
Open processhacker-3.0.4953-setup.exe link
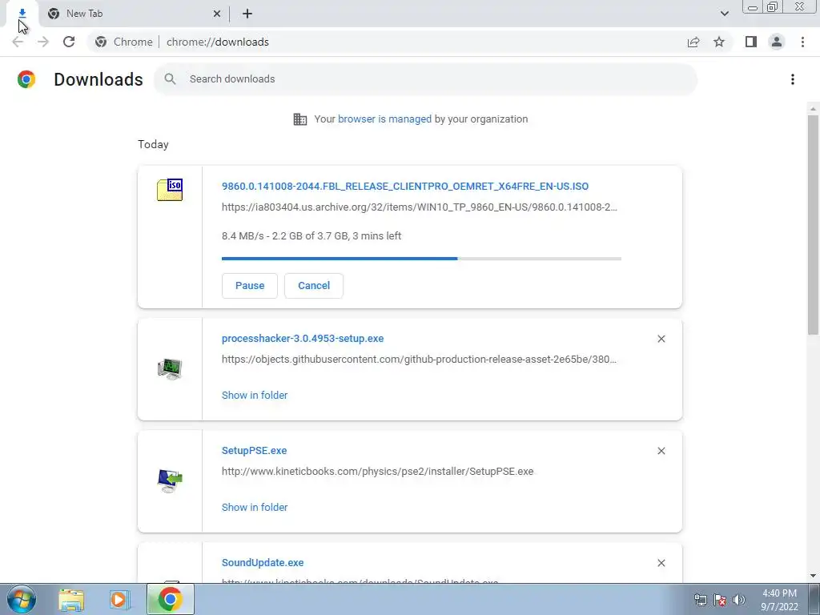pyautogui.click(x=303, y=339)
